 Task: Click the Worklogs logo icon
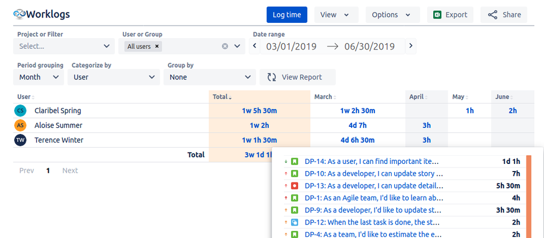pyautogui.click(x=20, y=15)
